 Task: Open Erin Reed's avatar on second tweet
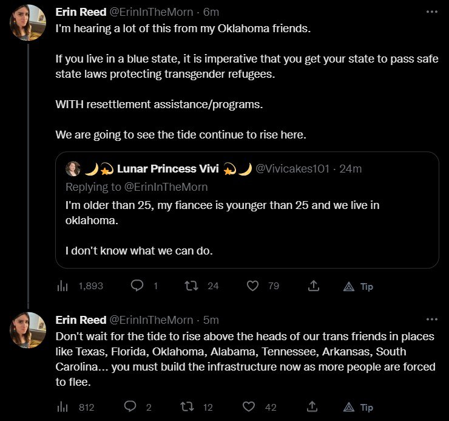(28, 330)
